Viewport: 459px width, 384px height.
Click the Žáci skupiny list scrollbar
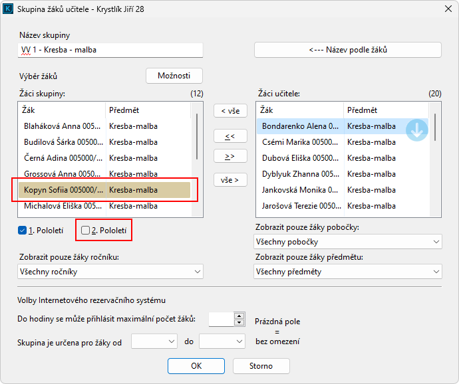click(196, 136)
